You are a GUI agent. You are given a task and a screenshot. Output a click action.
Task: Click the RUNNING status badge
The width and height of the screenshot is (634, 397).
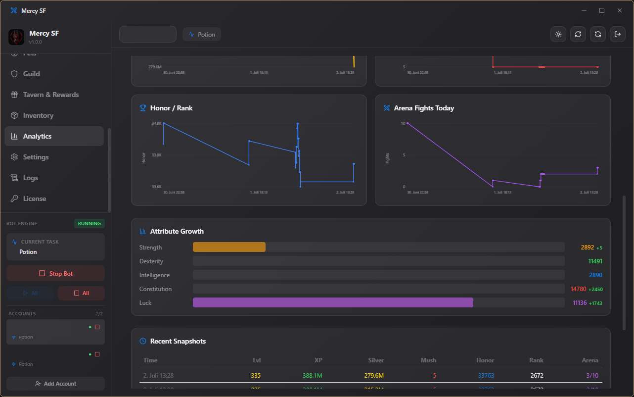coord(90,223)
